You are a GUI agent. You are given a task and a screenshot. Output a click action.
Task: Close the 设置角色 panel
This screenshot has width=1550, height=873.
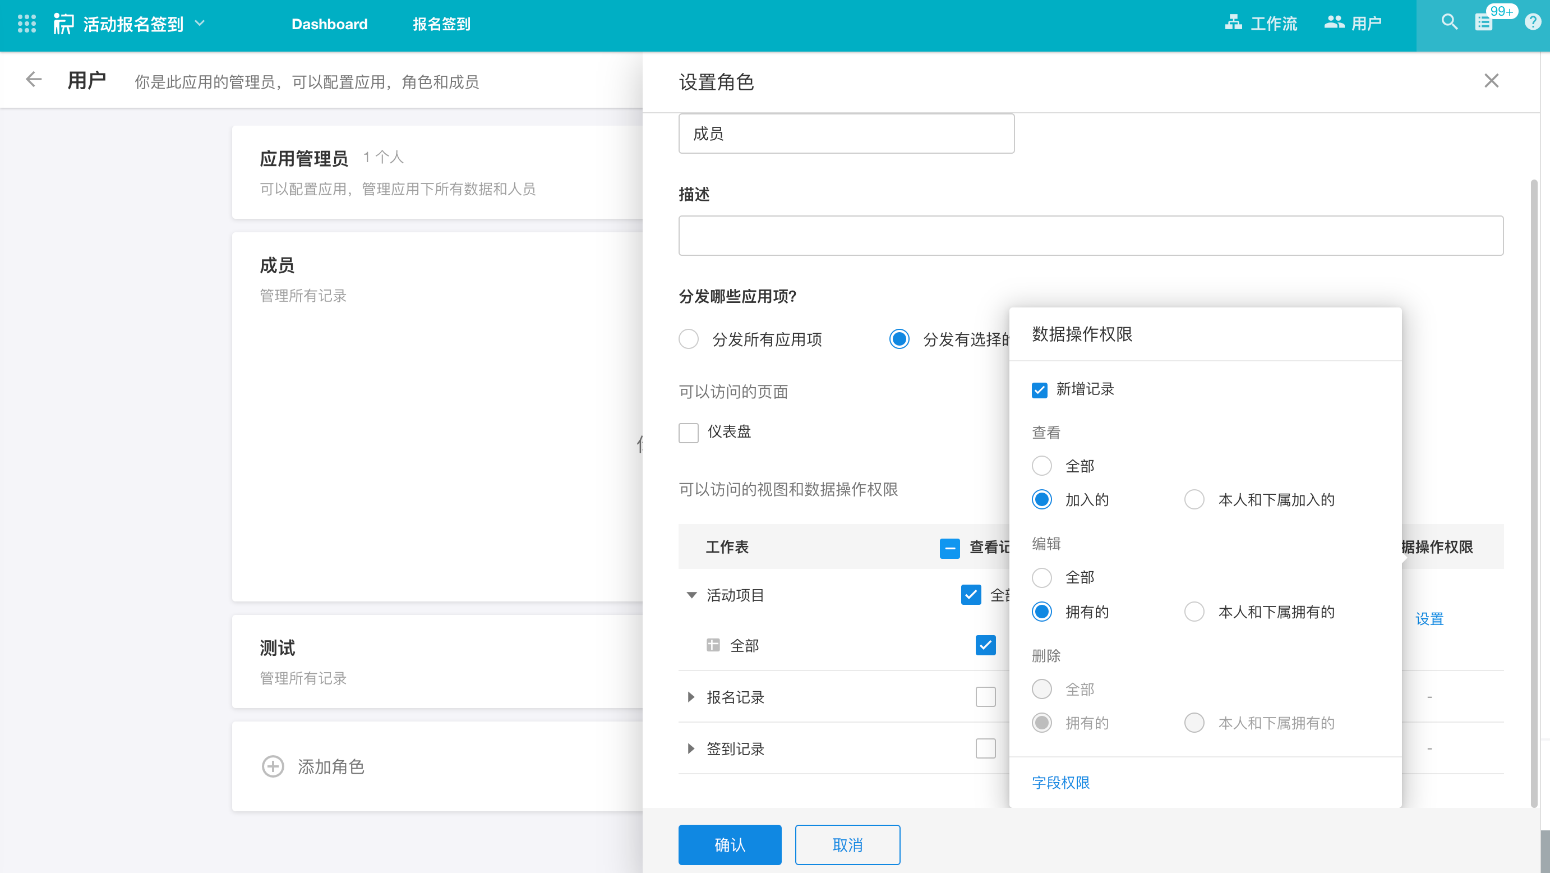coord(1491,81)
